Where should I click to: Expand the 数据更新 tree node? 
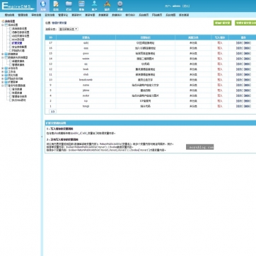tap(3, 54)
